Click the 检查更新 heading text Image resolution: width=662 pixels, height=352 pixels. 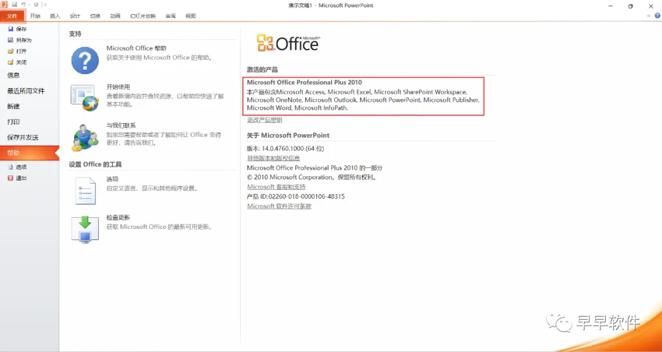[x=118, y=217]
